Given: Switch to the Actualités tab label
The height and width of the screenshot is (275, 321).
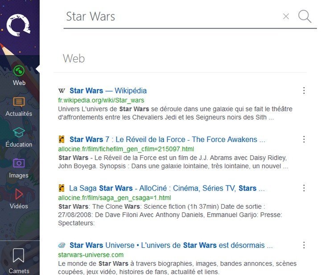Looking at the screenshot, I should [19, 113].
